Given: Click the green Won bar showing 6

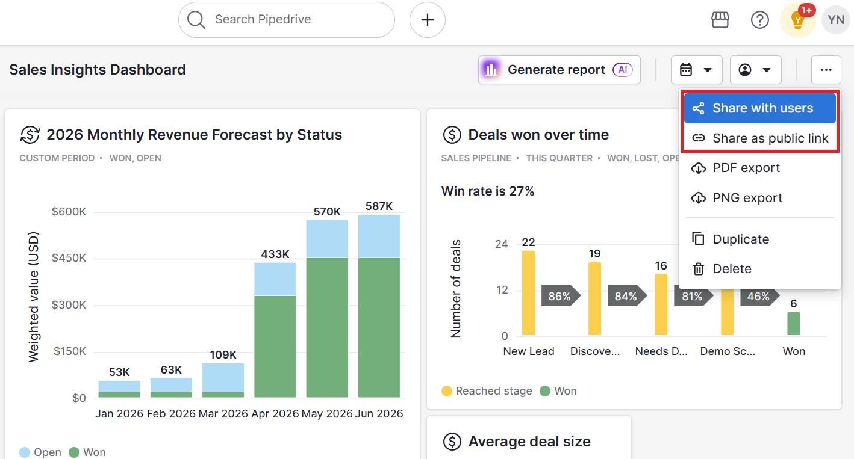Looking at the screenshot, I should click(x=794, y=324).
